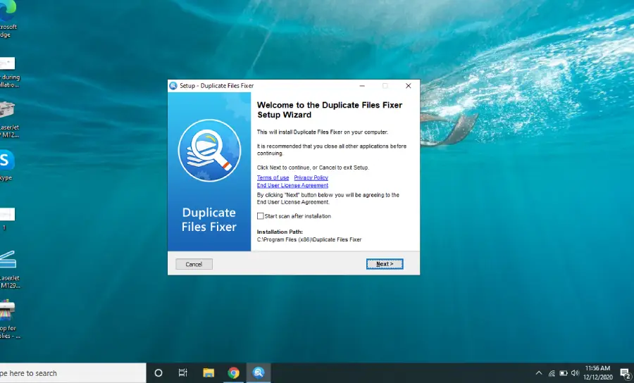The image size is (634, 383).
Task: Click the setup icon in title bar
Action: coord(173,86)
